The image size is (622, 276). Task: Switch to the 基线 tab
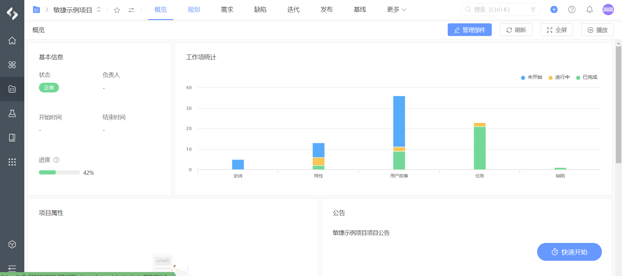pyautogui.click(x=360, y=9)
